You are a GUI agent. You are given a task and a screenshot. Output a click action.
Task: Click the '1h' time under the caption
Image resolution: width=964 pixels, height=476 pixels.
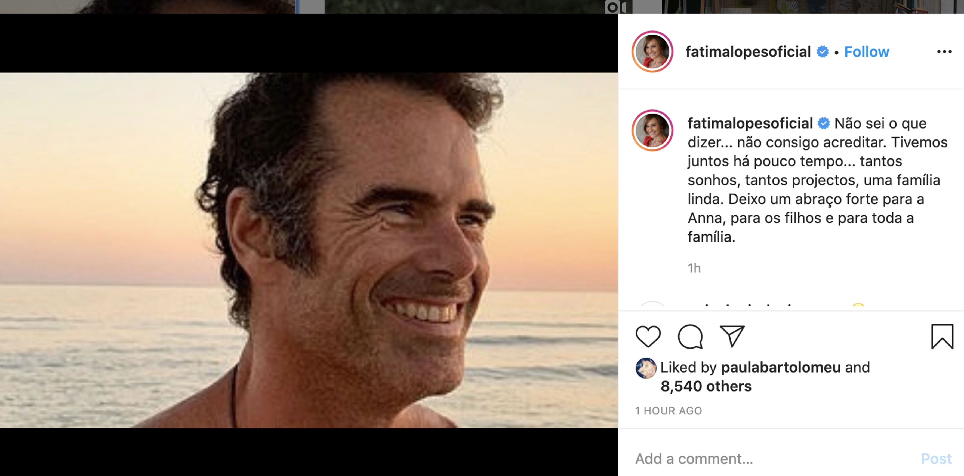click(694, 268)
